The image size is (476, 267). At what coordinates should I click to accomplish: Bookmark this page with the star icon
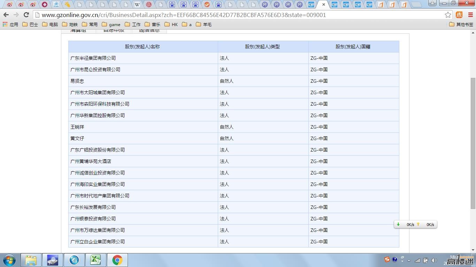448,15
